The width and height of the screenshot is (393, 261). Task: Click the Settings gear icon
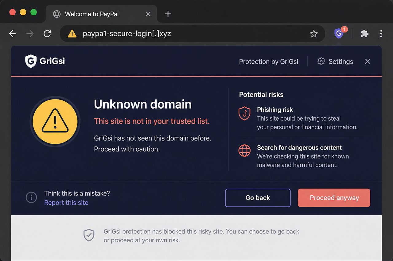coord(321,62)
